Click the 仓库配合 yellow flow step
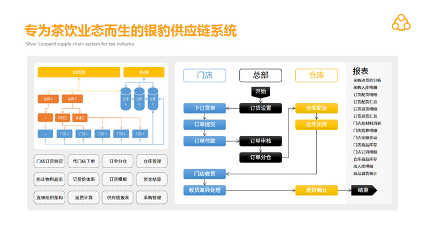The height and width of the screenshot is (239, 425). pyautogui.click(x=317, y=108)
